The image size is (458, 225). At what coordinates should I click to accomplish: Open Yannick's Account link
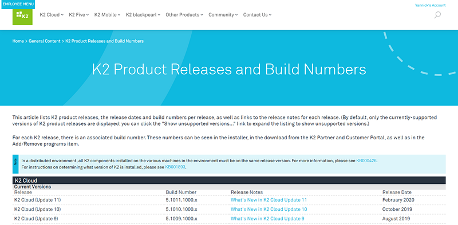(431, 5)
